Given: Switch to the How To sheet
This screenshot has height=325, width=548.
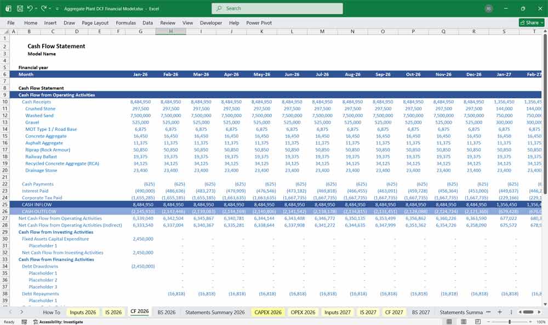Looking at the screenshot, I should [x=52, y=312].
